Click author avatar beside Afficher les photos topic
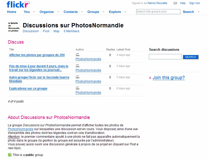Image resolution: width=207 pixels, height=159 pixels. click(x=78, y=55)
